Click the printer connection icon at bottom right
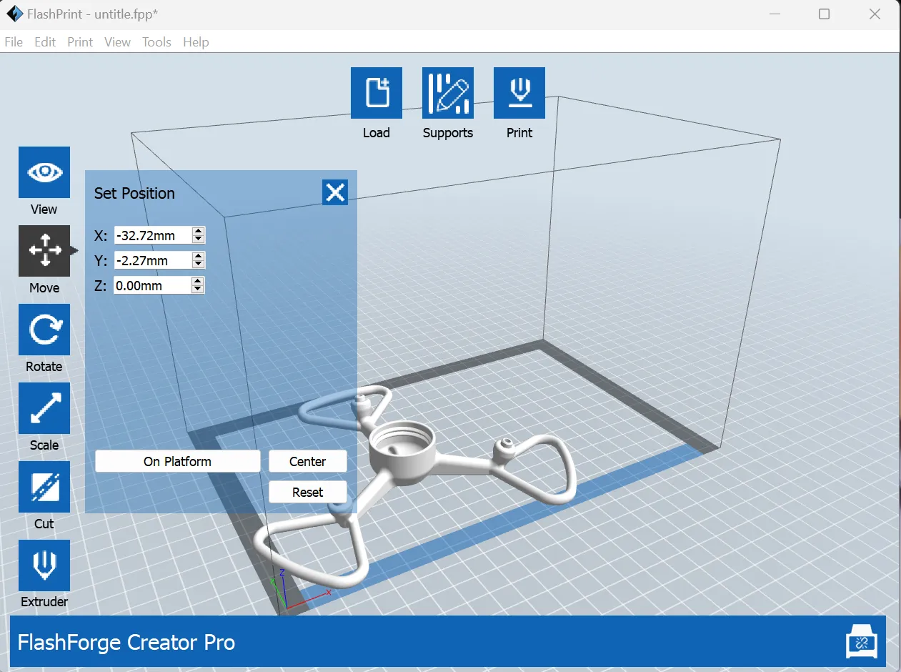The height and width of the screenshot is (672, 901). pyautogui.click(x=861, y=643)
